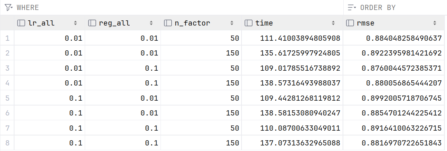This screenshot has width=447, height=151.
Task: Sort by rmse using sort arrows
Action: coord(434,23)
